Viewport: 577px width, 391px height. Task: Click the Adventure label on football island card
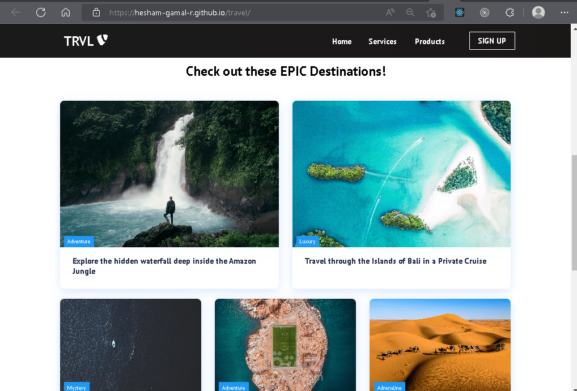(234, 387)
